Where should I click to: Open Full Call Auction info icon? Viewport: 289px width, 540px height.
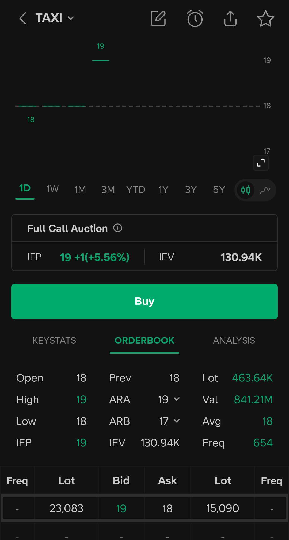(x=118, y=228)
